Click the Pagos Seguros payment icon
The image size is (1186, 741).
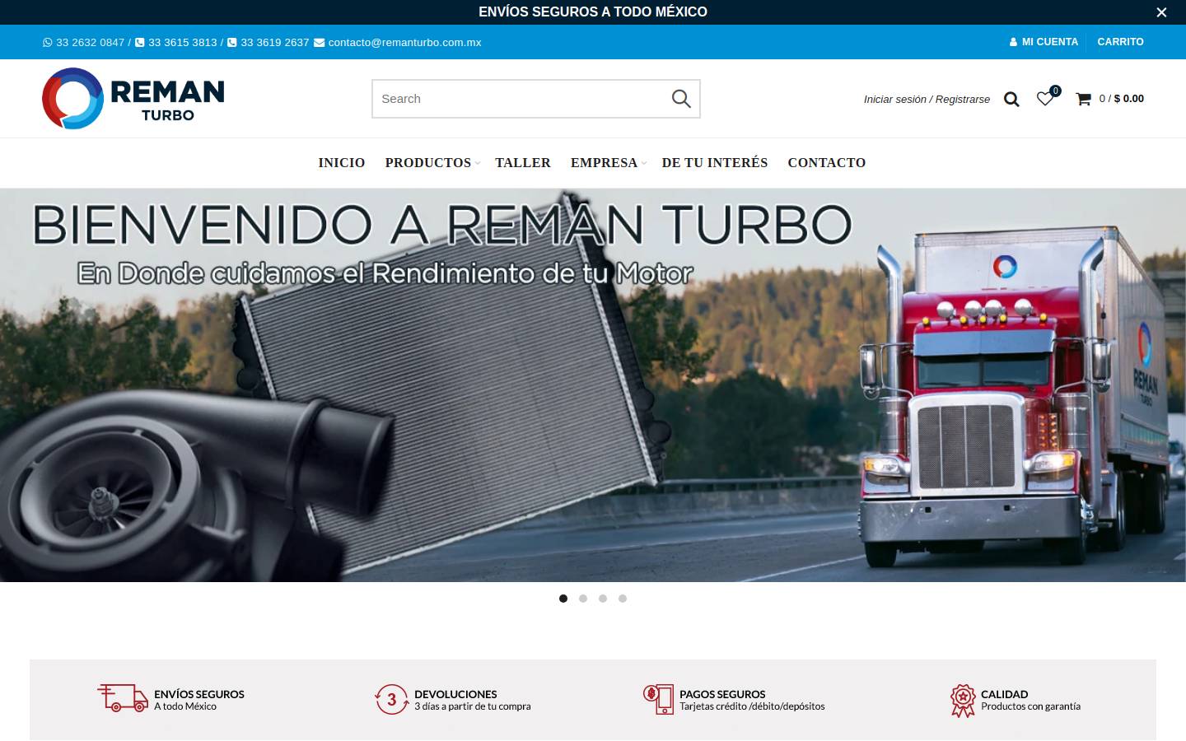coord(658,700)
